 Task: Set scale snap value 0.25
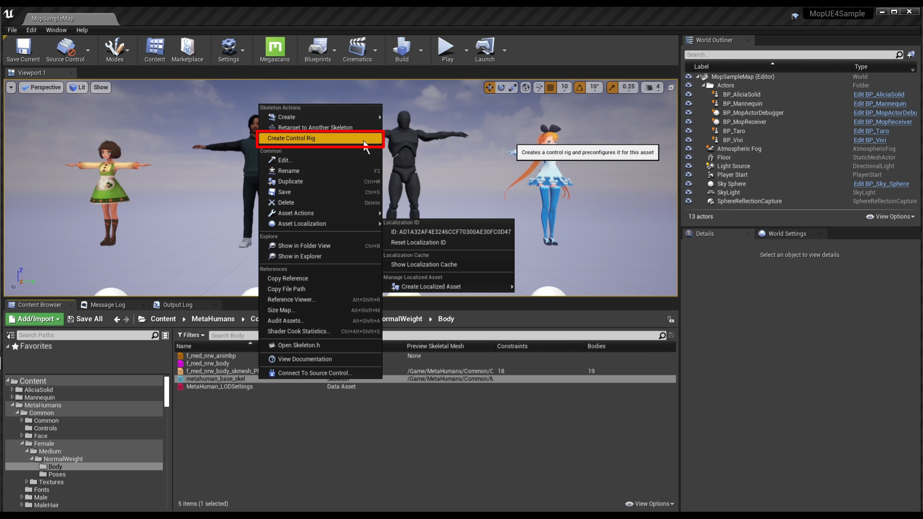628,87
